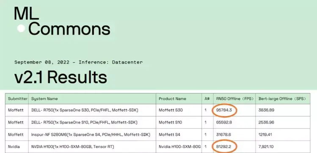The image size is (317, 153).
Task: Click the v2.1 Results heading
Action: tap(61, 78)
